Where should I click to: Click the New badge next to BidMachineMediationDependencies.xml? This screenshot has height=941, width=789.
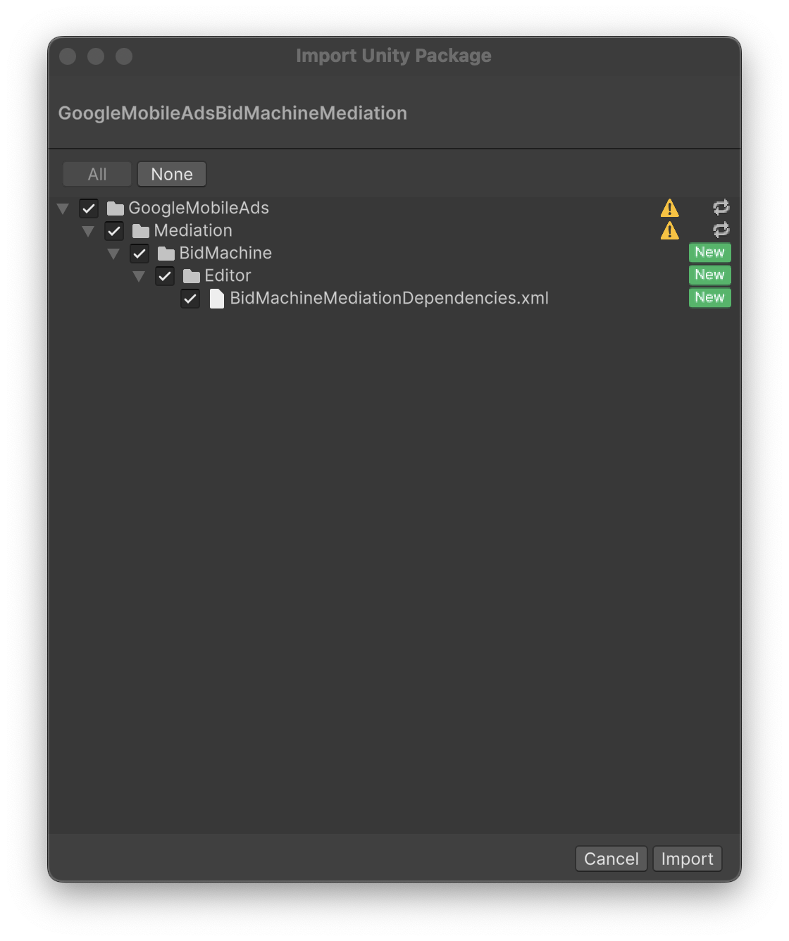(709, 297)
